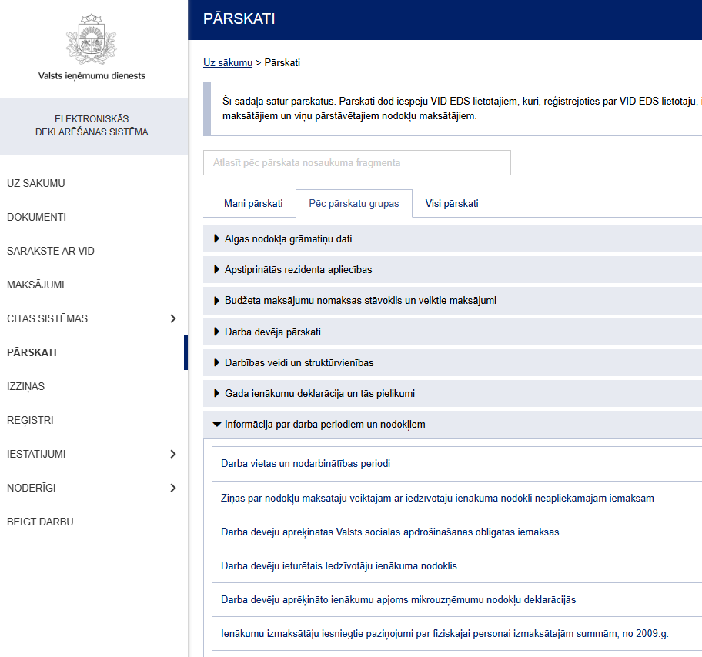Click the report name filter search field

point(357,163)
